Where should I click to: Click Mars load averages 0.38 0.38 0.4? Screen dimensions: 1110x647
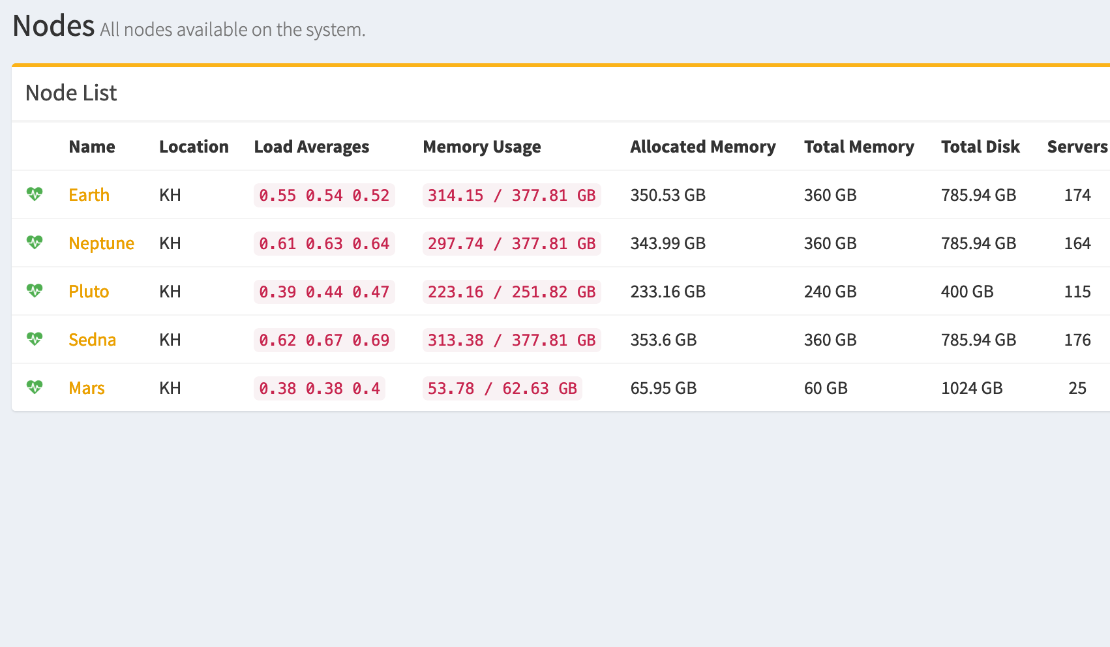pyautogui.click(x=319, y=388)
